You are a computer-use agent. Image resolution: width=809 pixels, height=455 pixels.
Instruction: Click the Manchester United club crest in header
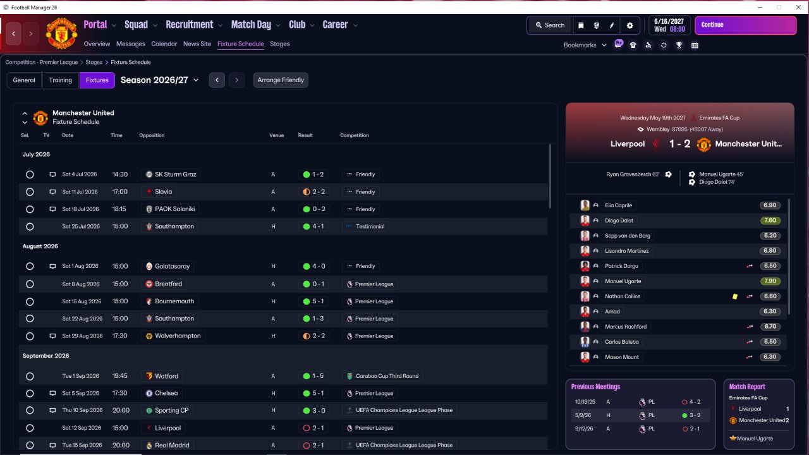click(x=61, y=33)
